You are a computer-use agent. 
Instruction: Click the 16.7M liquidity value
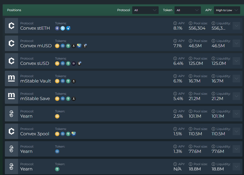(x=218, y=81)
